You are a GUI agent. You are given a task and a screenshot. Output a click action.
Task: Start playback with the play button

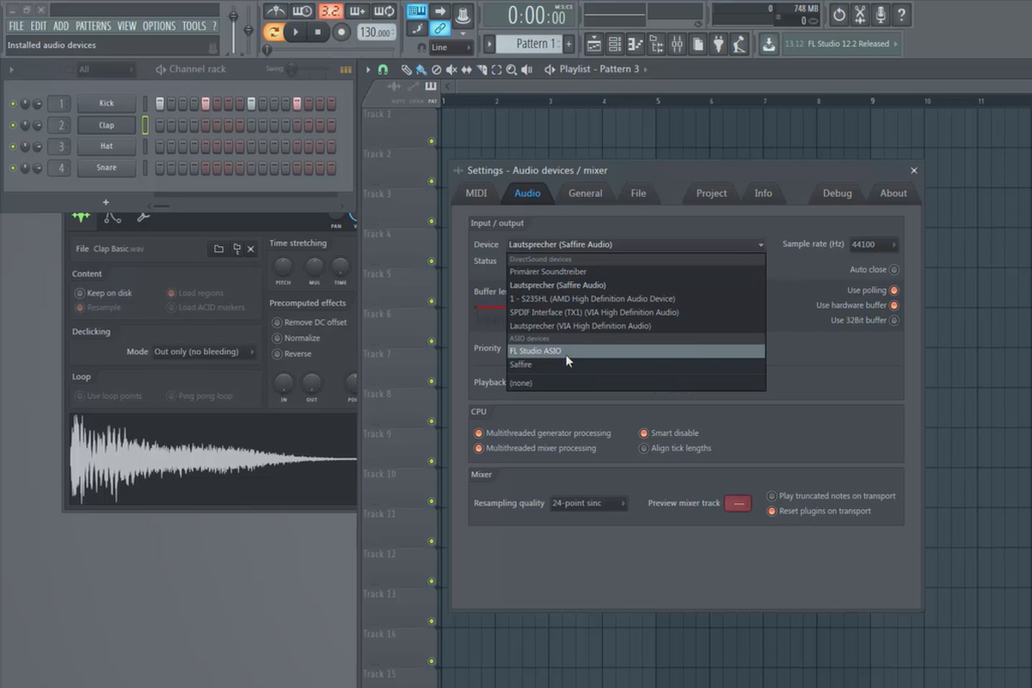[x=295, y=32]
